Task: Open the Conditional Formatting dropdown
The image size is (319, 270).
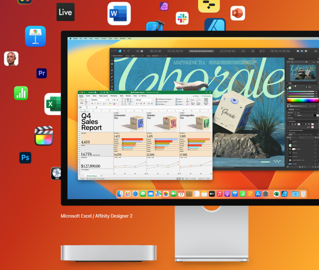Action: coord(164,99)
